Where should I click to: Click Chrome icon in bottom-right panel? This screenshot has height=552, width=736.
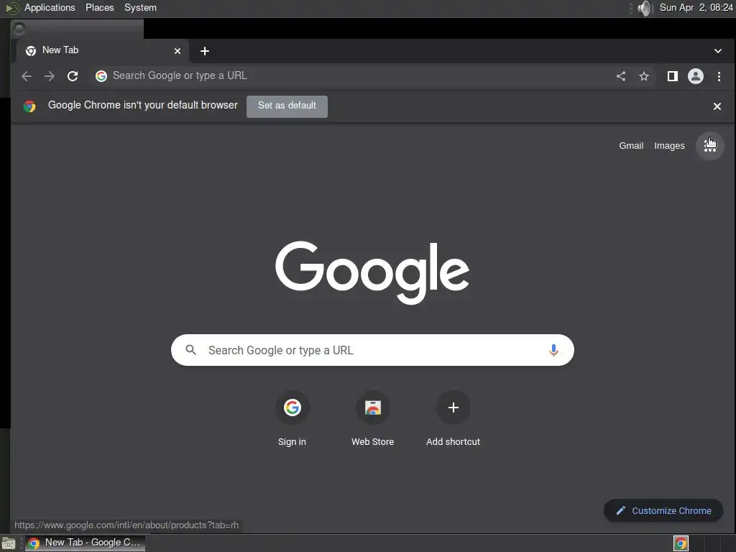[x=681, y=543]
